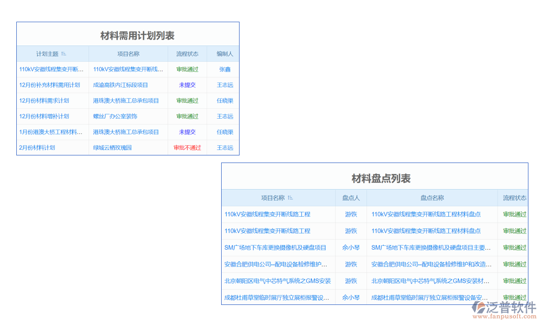Click the author name 张鑫

pos(225,69)
